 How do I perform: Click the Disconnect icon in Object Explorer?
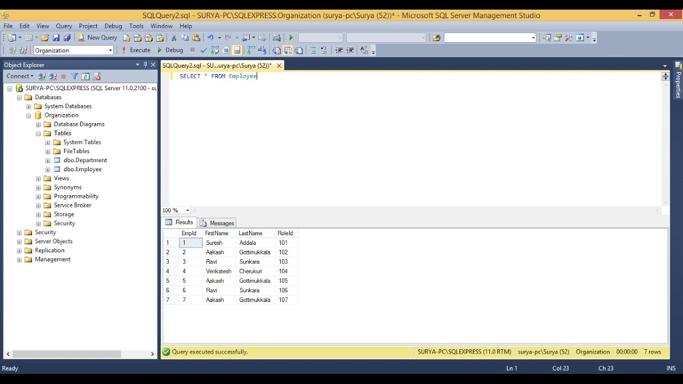click(x=53, y=76)
